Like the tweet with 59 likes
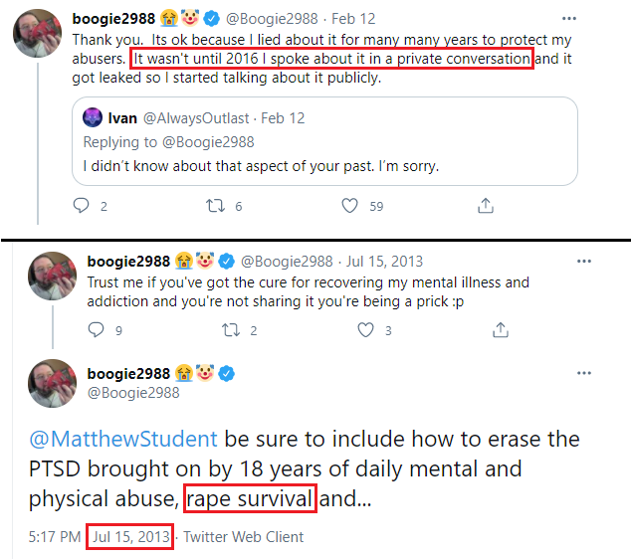 click(x=349, y=206)
